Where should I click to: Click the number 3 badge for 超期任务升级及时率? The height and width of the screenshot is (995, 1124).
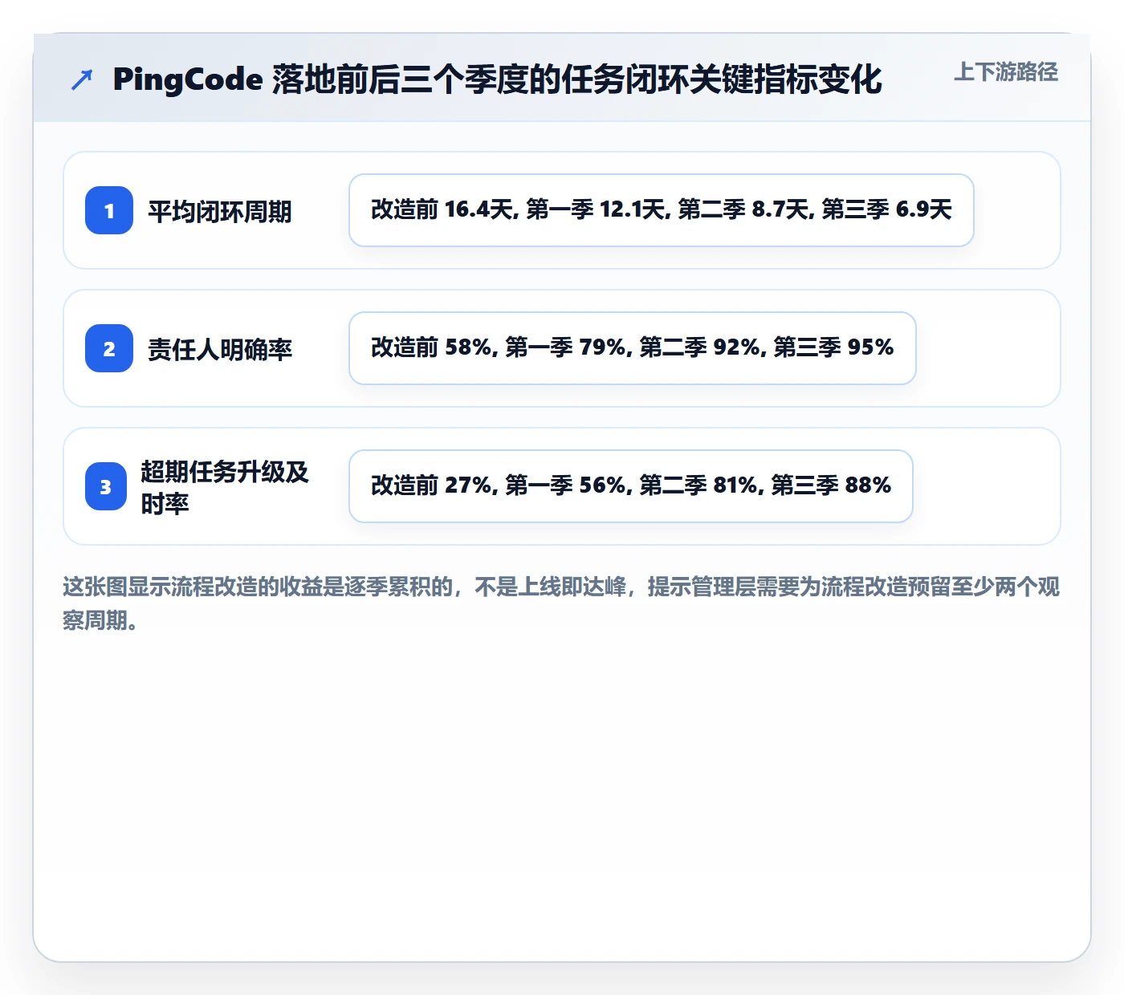tap(106, 486)
